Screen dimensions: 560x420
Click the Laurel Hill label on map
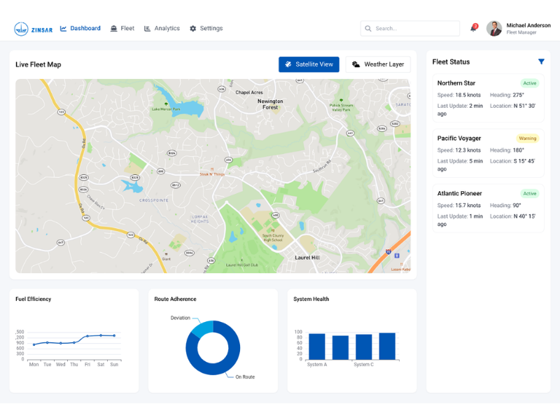[307, 258]
